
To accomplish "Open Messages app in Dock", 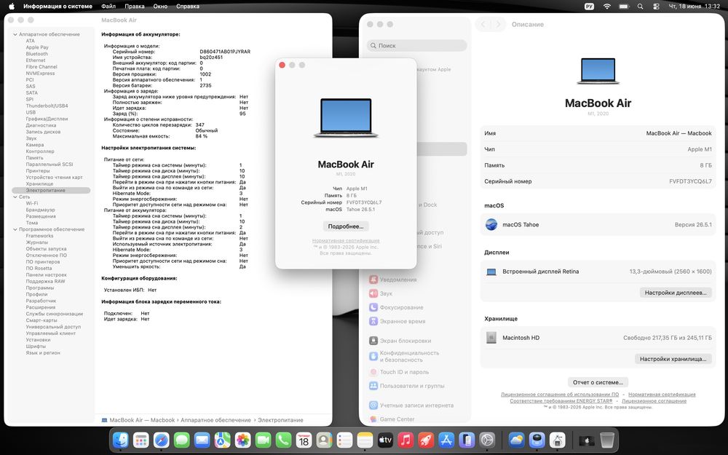I will 181,440.
